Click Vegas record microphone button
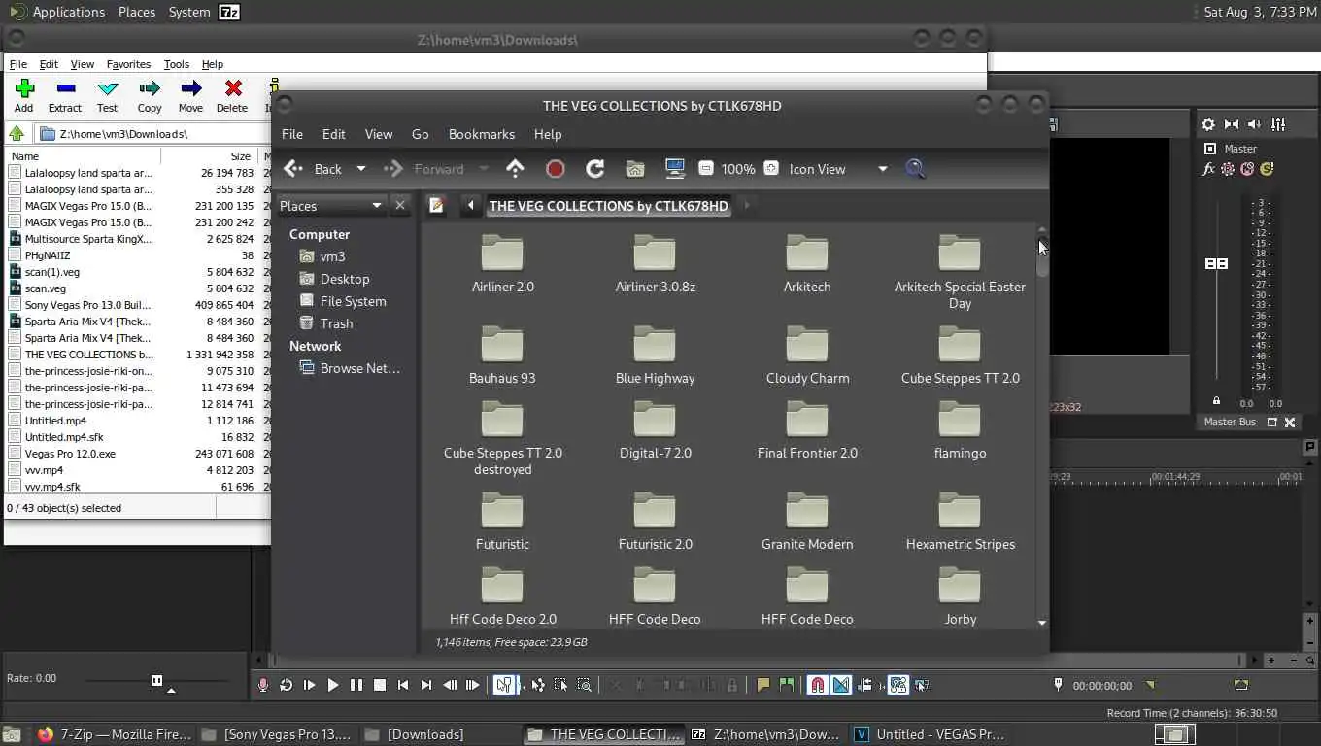Image resolution: width=1321 pixels, height=746 pixels. click(263, 685)
